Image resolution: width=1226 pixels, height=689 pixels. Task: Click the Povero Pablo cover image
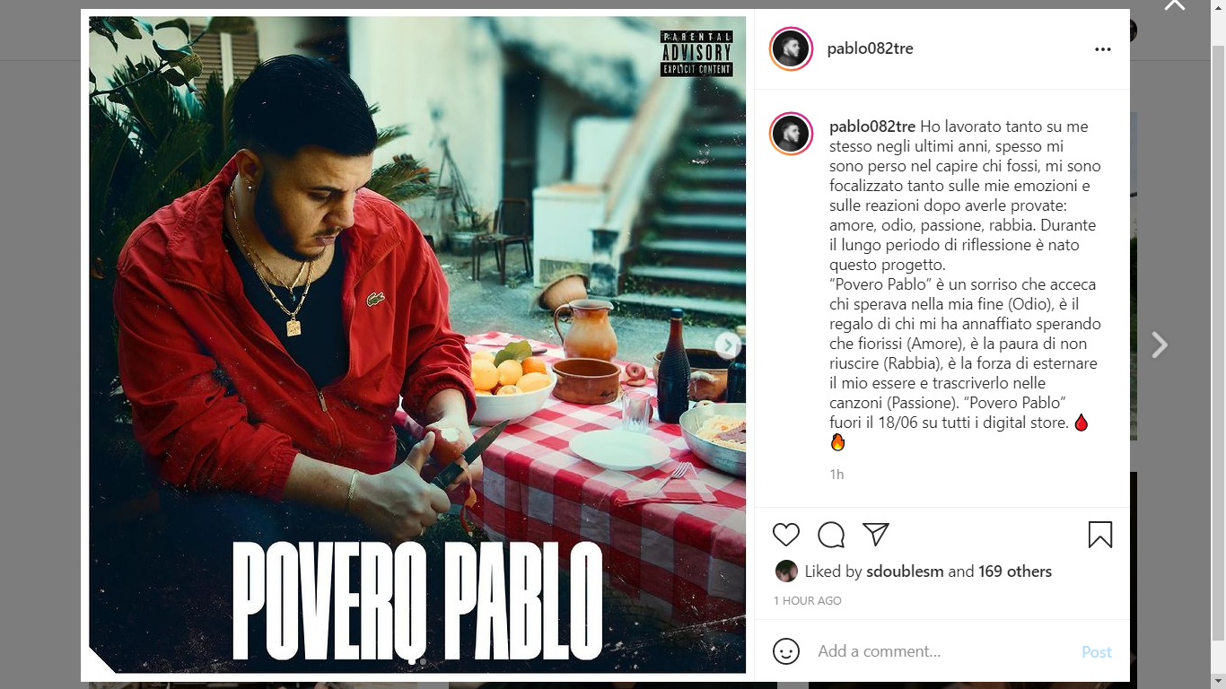coord(417,344)
